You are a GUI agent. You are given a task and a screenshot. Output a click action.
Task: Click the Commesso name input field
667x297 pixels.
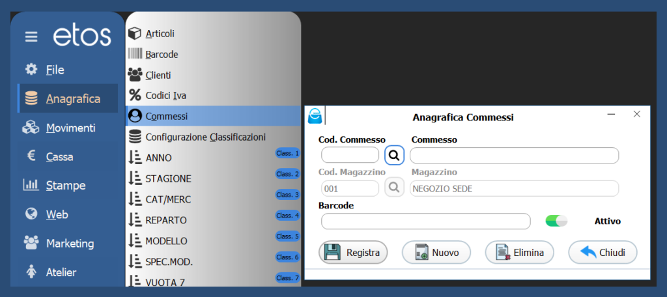[x=515, y=155]
